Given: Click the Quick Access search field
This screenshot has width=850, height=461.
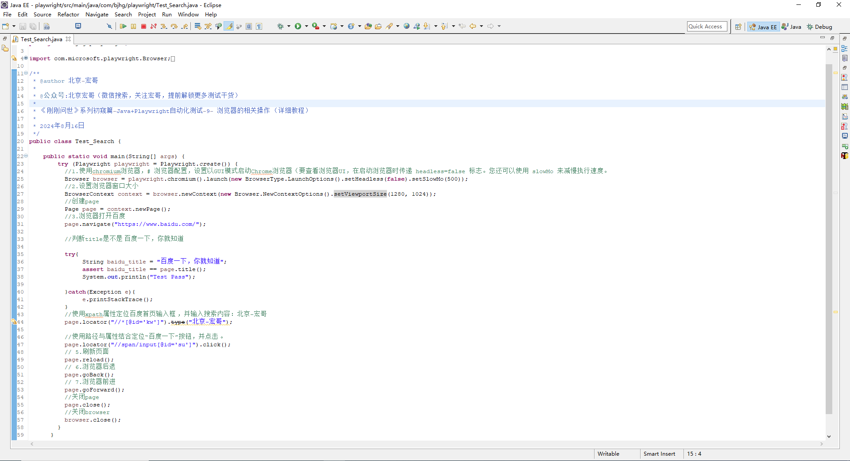Looking at the screenshot, I should pos(707,27).
